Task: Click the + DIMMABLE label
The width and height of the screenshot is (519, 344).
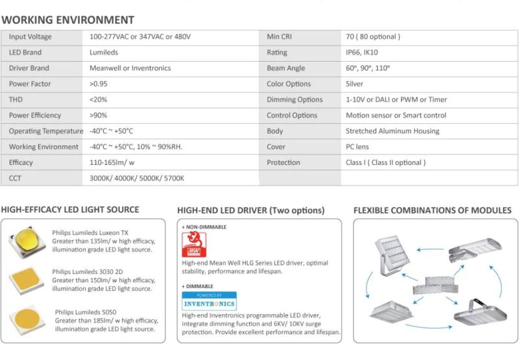Action: tap(197, 286)
